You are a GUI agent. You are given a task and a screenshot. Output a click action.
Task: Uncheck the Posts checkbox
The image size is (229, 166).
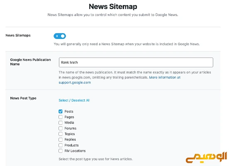pos(61,112)
